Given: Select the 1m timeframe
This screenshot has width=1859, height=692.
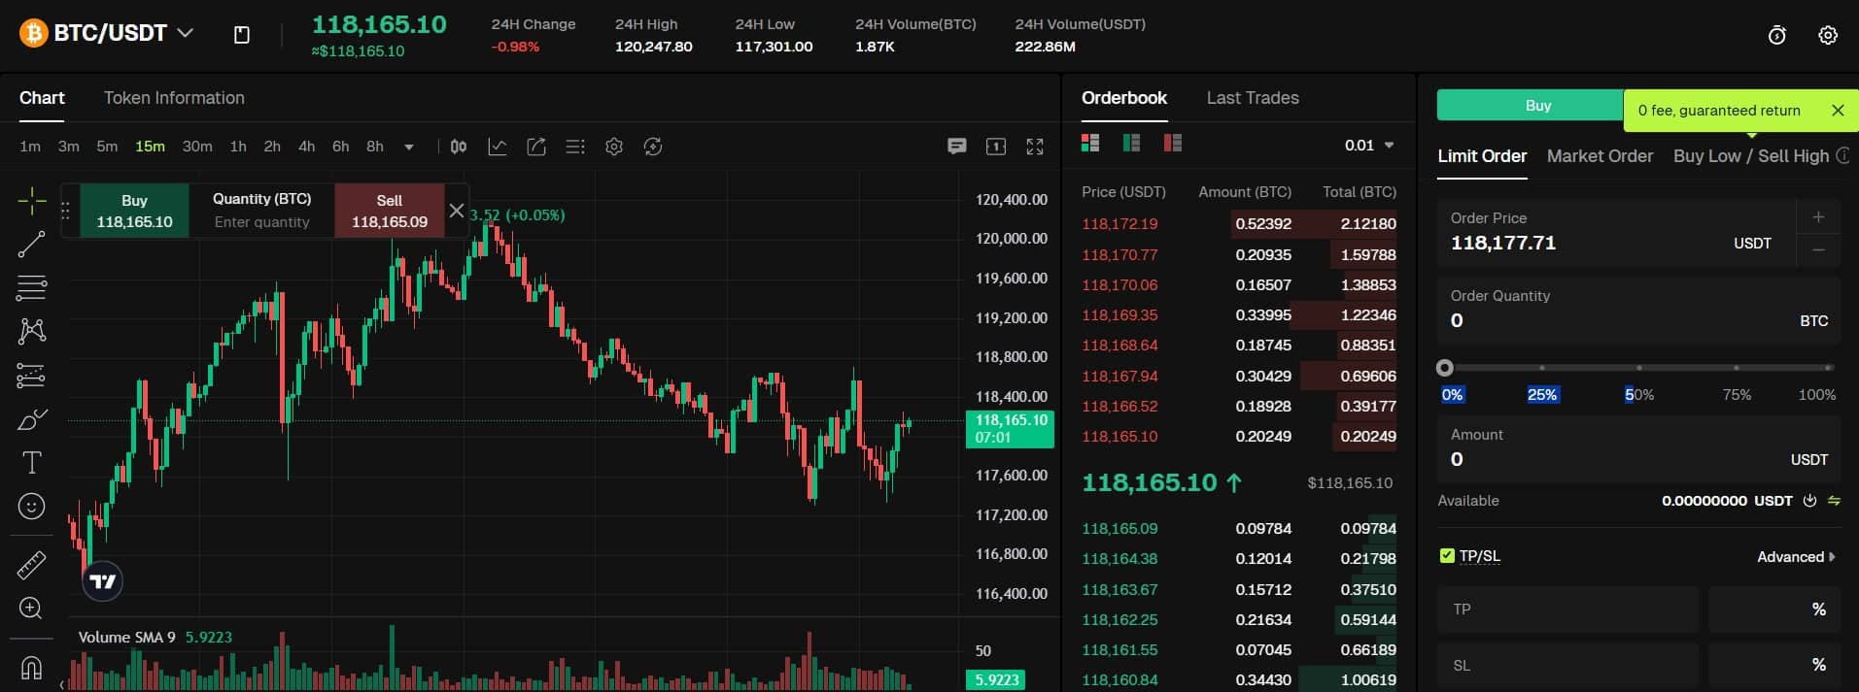Looking at the screenshot, I should [30, 147].
